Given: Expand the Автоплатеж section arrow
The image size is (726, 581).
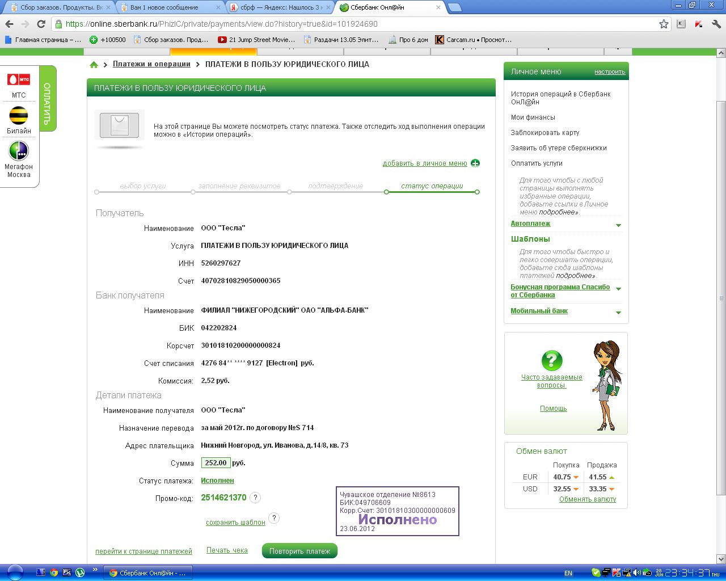Looking at the screenshot, I should click(618, 225).
